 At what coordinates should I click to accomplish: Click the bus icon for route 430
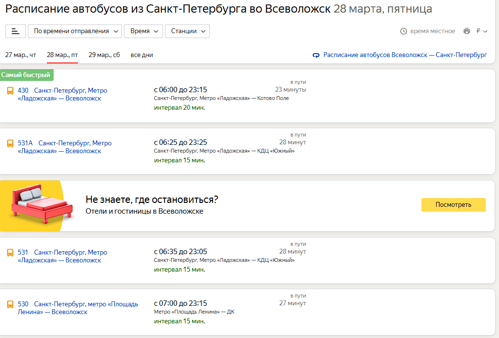pyautogui.click(x=10, y=91)
